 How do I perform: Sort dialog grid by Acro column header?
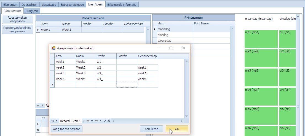coord(65,56)
